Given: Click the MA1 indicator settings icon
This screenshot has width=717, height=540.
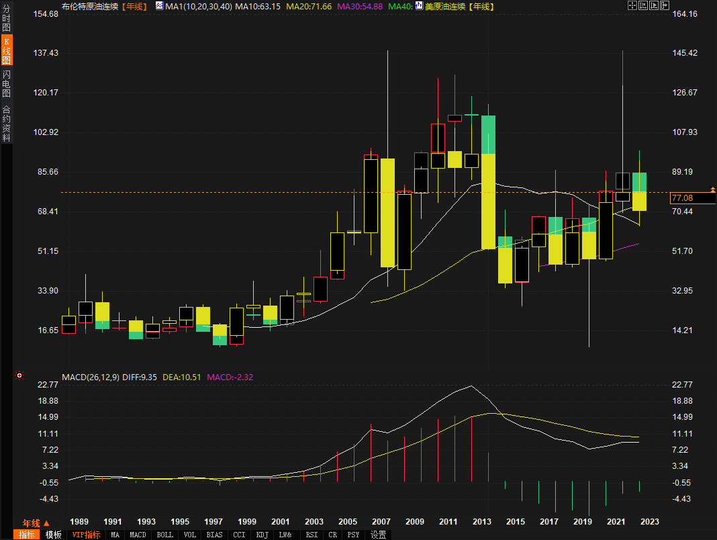Looking at the screenshot, I should tap(159, 6).
